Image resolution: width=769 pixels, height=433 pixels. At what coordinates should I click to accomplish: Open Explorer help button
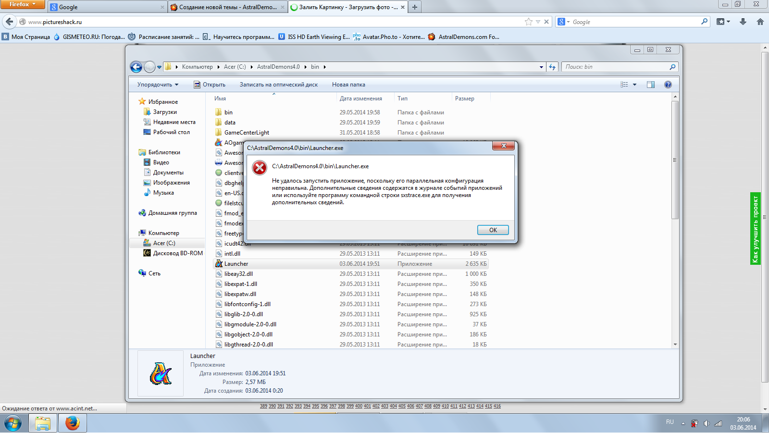coord(668,85)
